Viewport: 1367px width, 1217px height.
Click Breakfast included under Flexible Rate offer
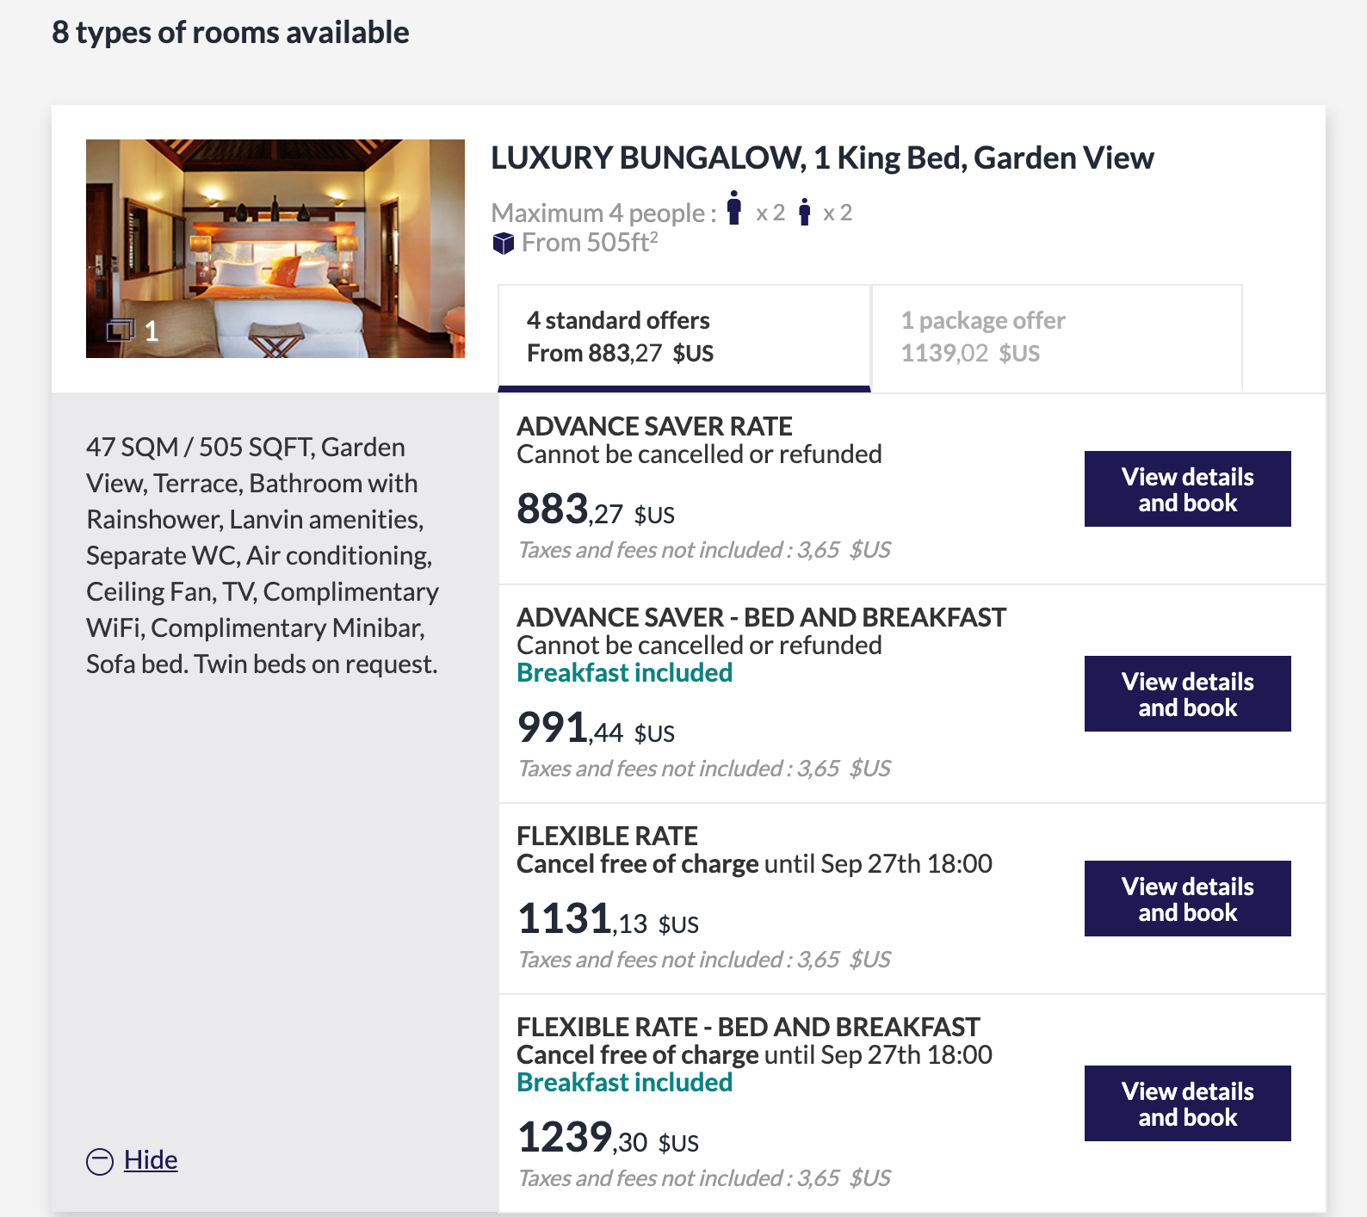point(624,1083)
